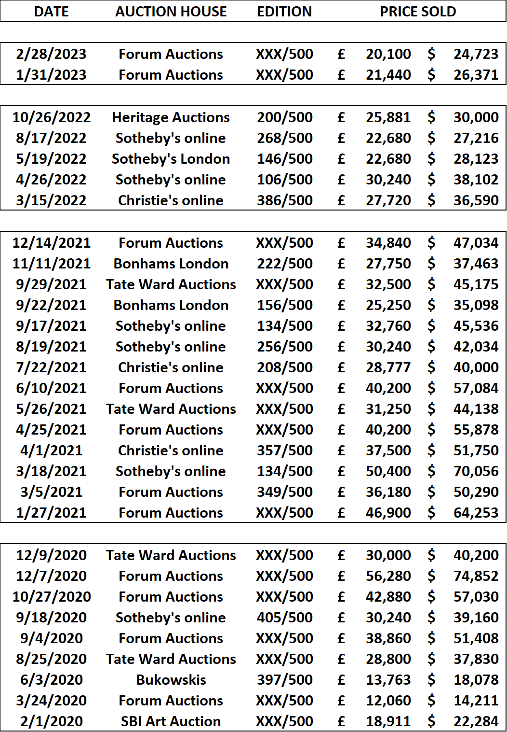Screen dimensions: 507x732
Task: Click the $30,000 price cell
Action: tap(463, 117)
